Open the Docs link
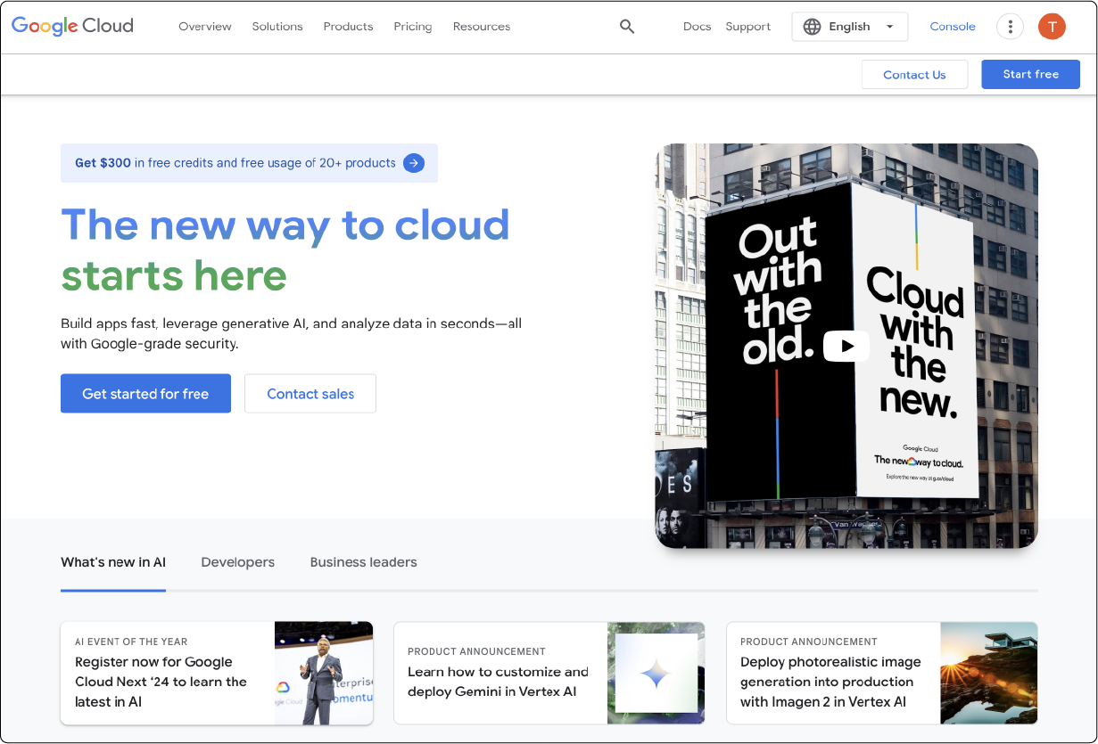 pyautogui.click(x=698, y=27)
